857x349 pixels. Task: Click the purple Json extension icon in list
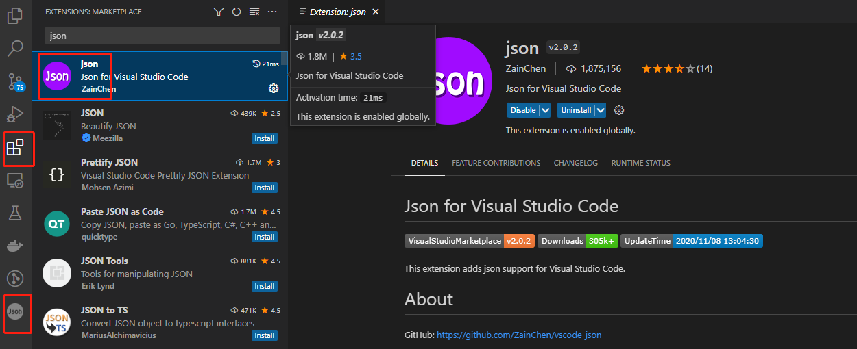coord(56,77)
